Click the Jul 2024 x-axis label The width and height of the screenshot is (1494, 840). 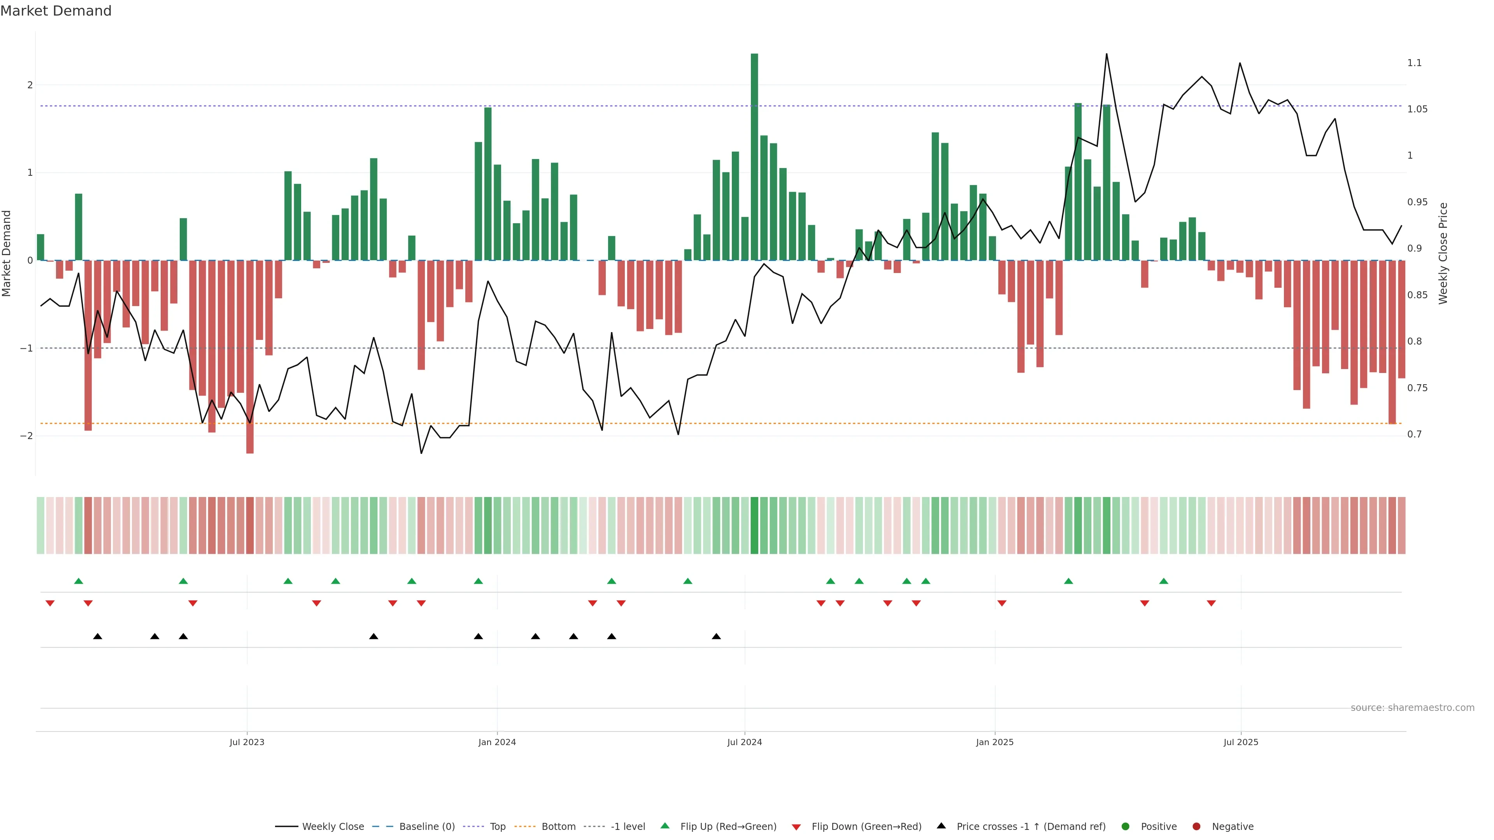click(x=745, y=742)
